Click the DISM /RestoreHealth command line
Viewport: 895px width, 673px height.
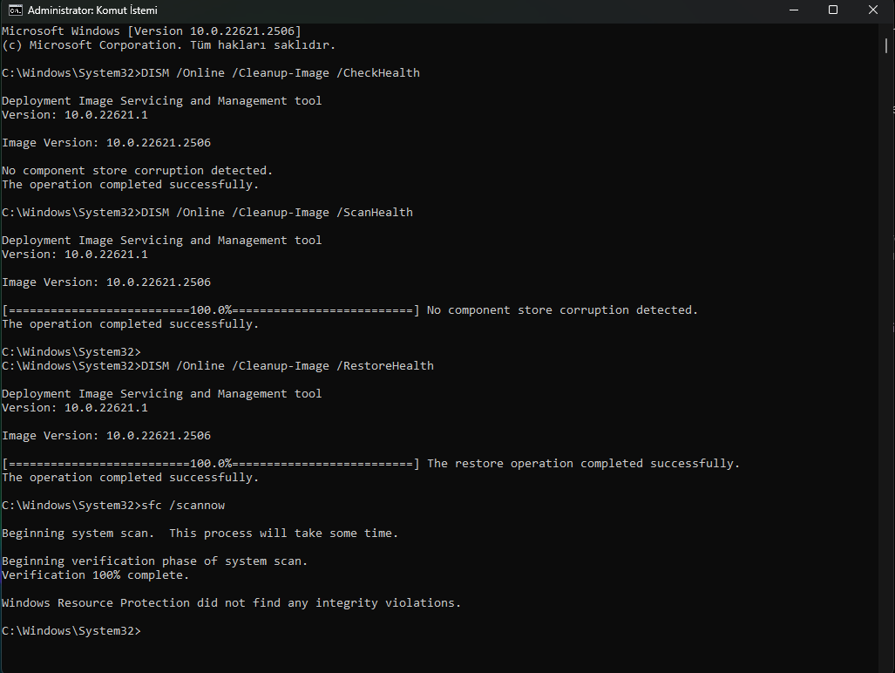tap(218, 366)
